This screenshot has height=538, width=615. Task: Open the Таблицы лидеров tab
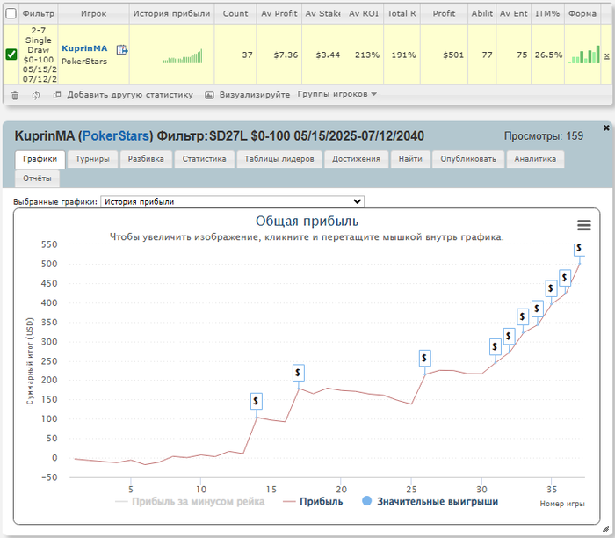(x=279, y=159)
